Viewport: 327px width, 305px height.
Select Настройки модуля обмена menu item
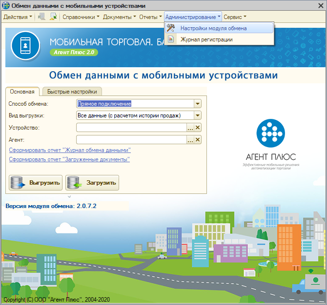pyautogui.click(x=219, y=28)
